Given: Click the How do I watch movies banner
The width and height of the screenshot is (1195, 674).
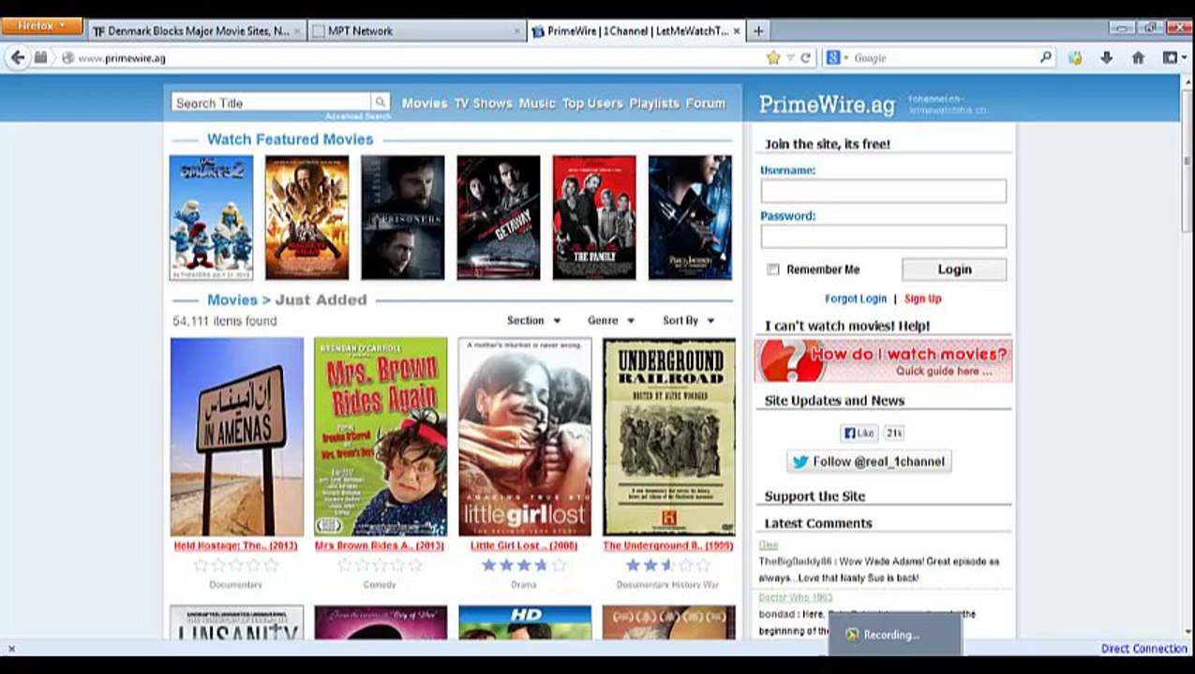Looking at the screenshot, I should point(883,360).
